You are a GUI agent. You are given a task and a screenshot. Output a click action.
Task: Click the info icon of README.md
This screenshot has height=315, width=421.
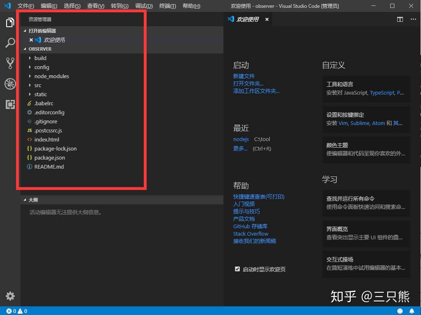[30, 167]
